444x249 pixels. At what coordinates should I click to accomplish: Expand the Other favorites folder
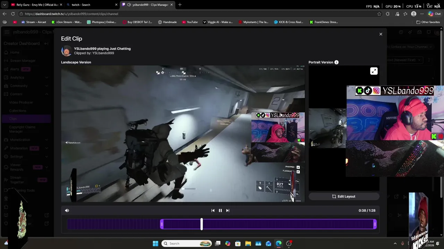pos(428,22)
